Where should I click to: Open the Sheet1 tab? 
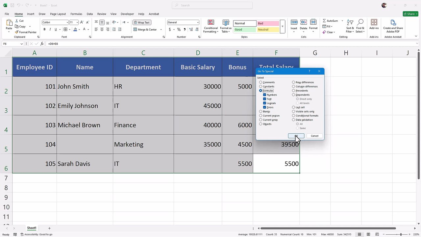pos(32,228)
